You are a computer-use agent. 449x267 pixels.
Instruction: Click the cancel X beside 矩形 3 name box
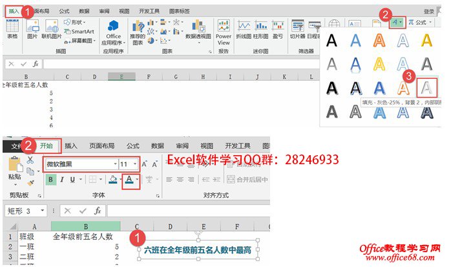pyautogui.click(x=68, y=211)
